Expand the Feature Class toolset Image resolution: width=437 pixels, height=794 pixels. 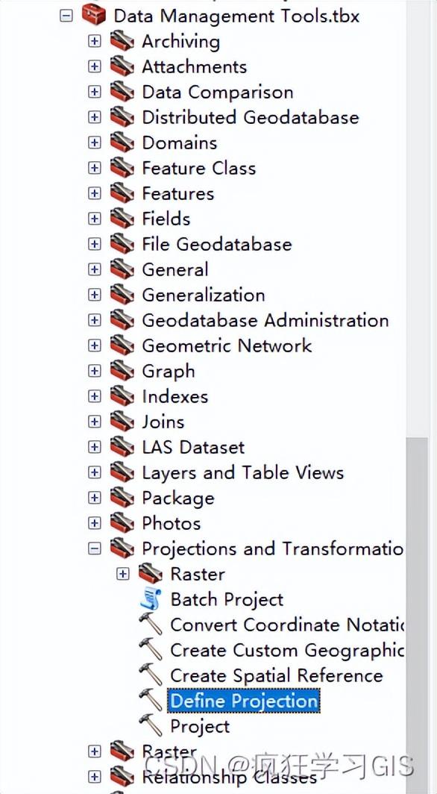point(94,168)
